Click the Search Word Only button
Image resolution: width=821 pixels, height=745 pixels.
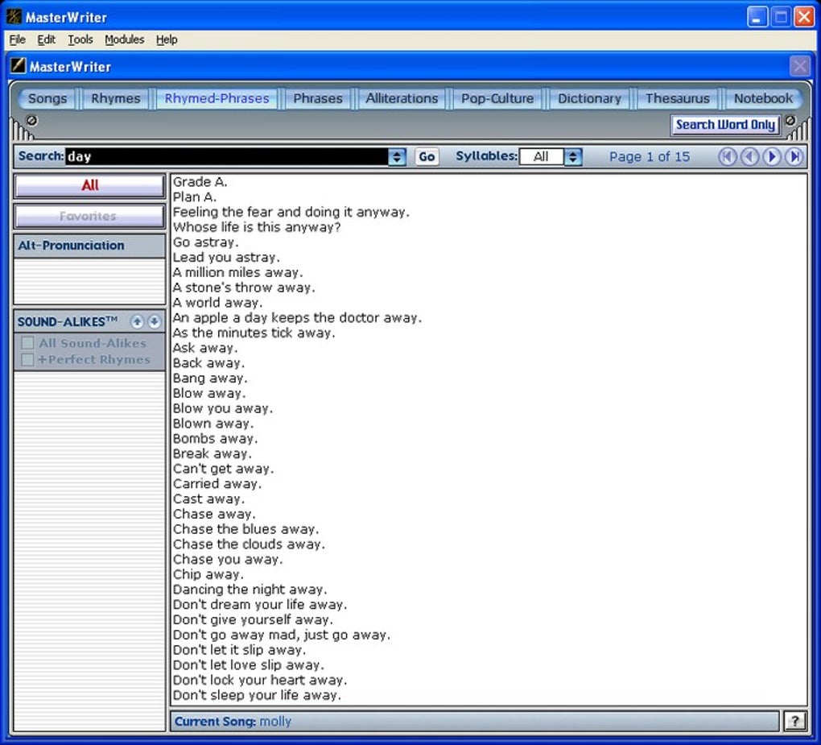click(x=725, y=125)
